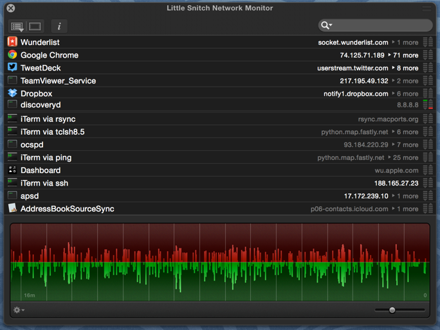Click the discoveryd process icon
The height and width of the screenshot is (330, 440).
pos(12,105)
